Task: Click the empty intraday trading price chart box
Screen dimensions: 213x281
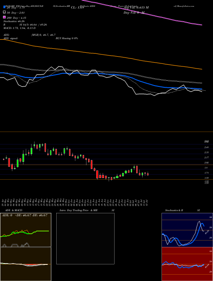Action: (x=85, y=238)
